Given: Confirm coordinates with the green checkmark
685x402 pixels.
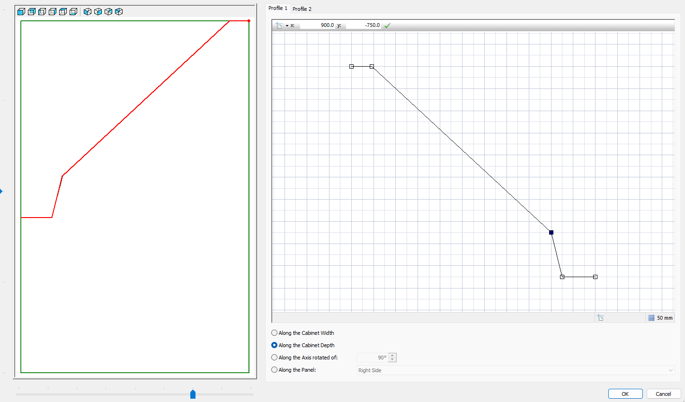Looking at the screenshot, I should (387, 26).
